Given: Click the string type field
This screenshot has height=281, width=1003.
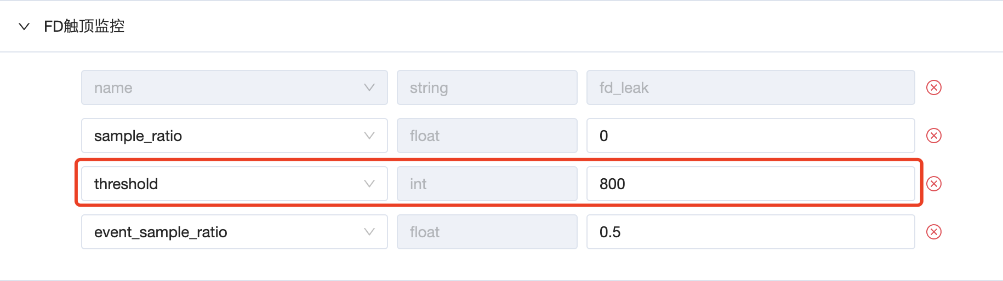Looking at the screenshot, I should [x=487, y=87].
